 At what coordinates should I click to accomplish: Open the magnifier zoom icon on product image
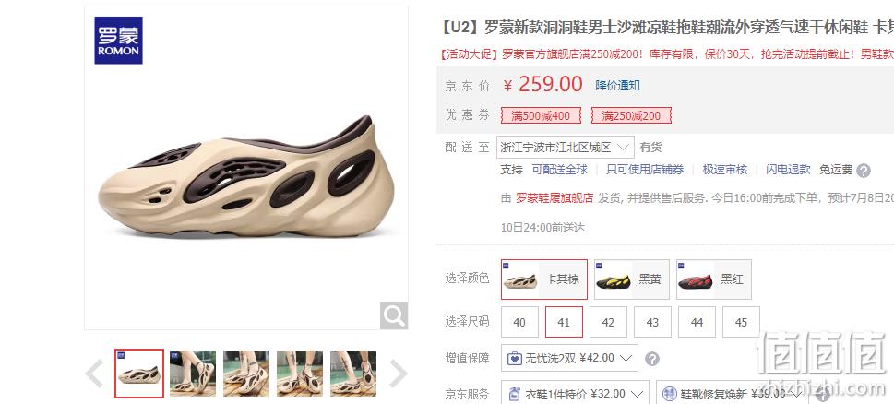(x=393, y=315)
